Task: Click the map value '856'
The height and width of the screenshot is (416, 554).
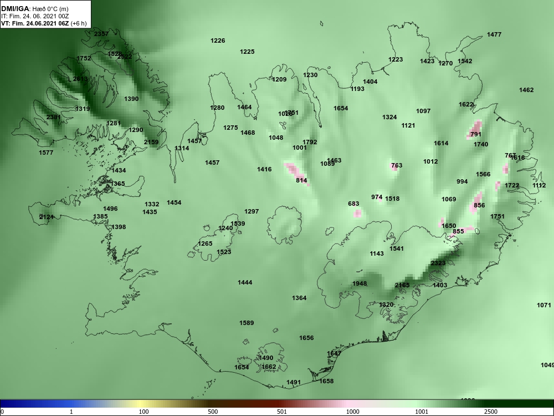Action: [479, 206]
